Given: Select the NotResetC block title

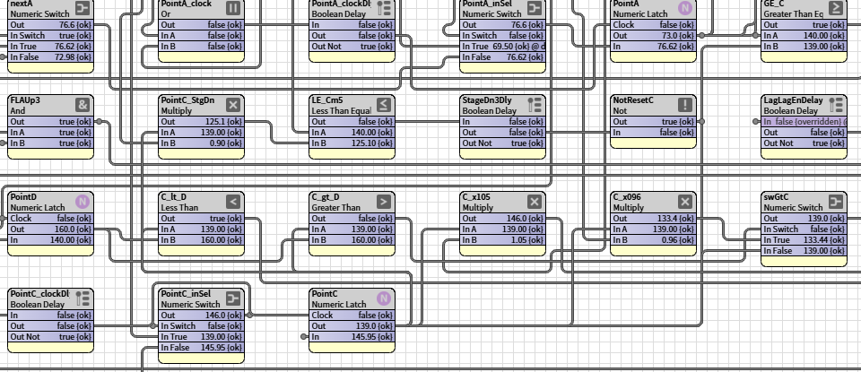Looking at the screenshot, I should [x=633, y=100].
